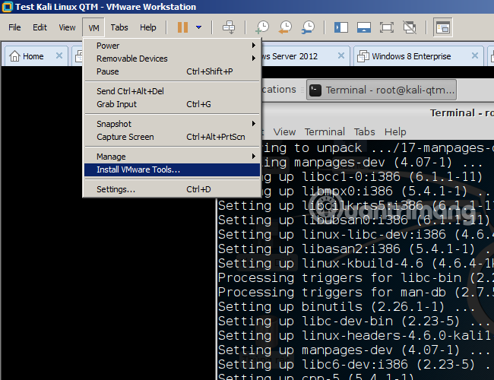The height and width of the screenshot is (380, 494).
Task: Expand the Removable Devices submenu
Action: 172,59
